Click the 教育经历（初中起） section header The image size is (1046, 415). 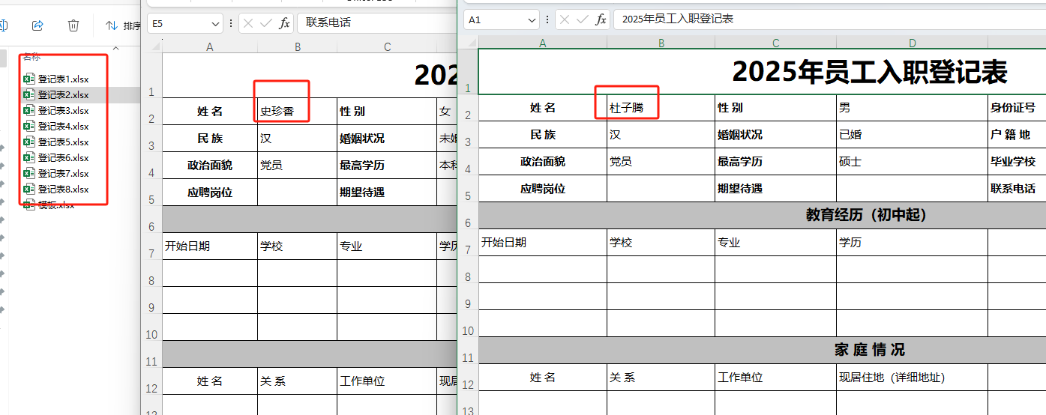[x=866, y=216]
